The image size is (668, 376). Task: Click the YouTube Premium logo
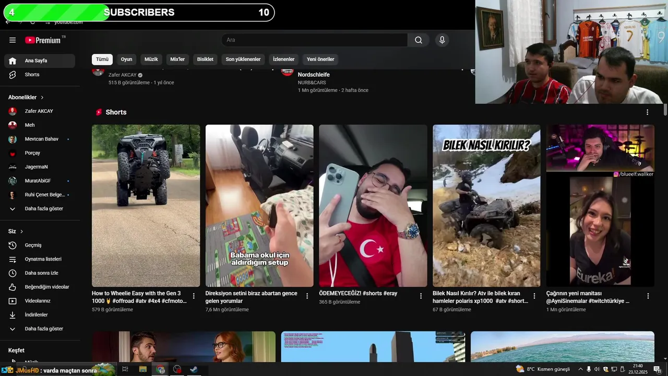click(43, 40)
